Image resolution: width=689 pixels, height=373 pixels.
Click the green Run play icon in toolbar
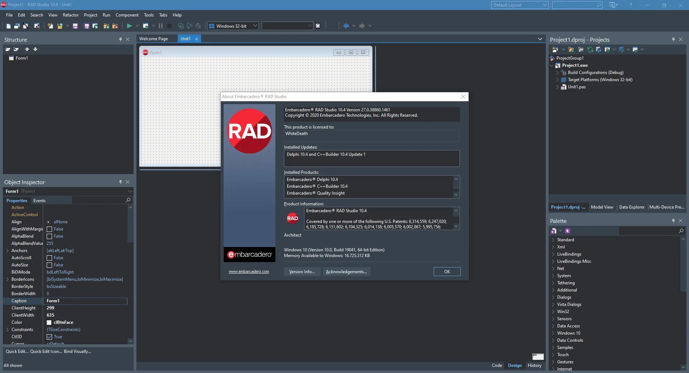(129, 26)
